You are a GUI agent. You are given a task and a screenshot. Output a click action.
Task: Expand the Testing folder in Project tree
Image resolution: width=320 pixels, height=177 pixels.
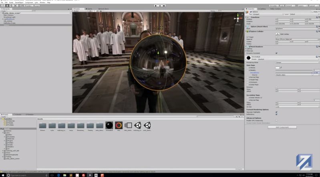pos(3,157)
